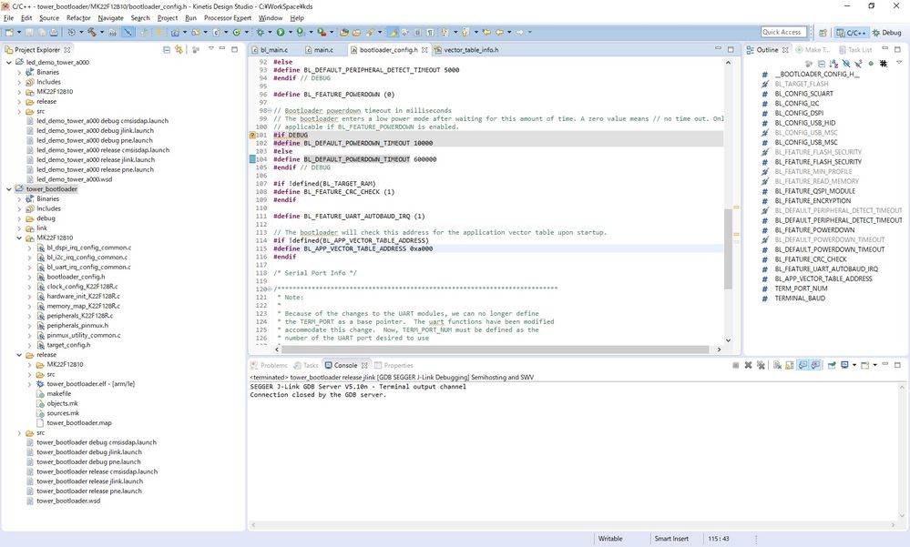Image resolution: width=910 pixels, height=547 pixels.
Task: Toggle Hide Non-Public Members green dot
Action: [871, 63]
